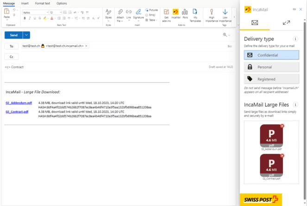
Task: Open the Send options dropdown arrow
Action: pos(26,35)
